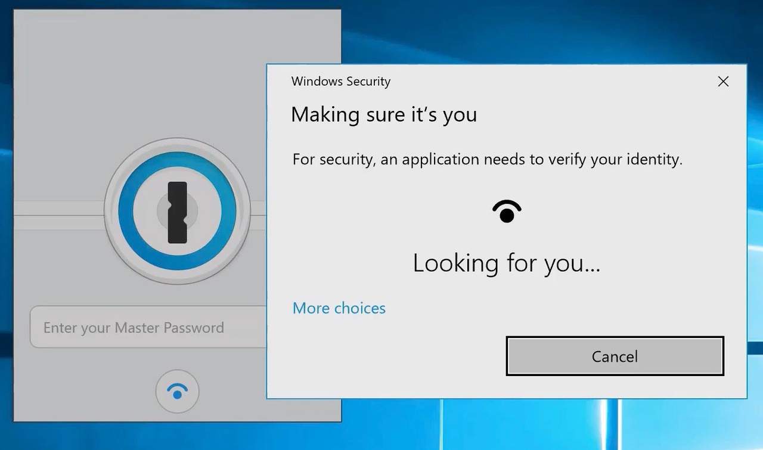Click the "Making sure it's you" heading

(384, 114)
